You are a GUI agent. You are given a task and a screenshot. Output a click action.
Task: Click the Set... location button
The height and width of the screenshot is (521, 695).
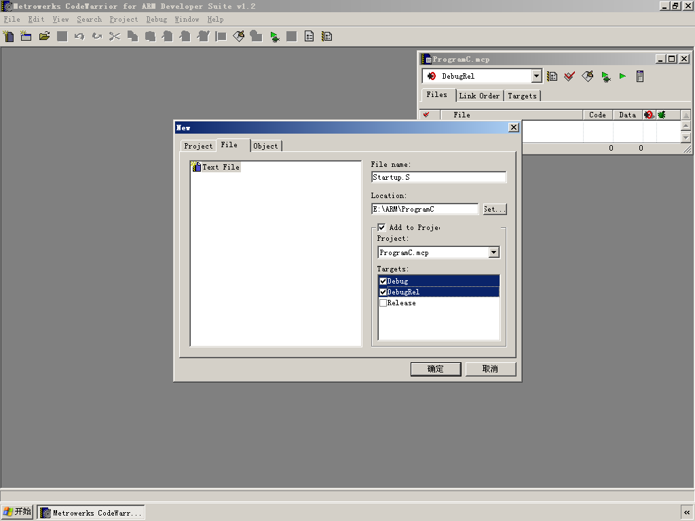point(495,209)
